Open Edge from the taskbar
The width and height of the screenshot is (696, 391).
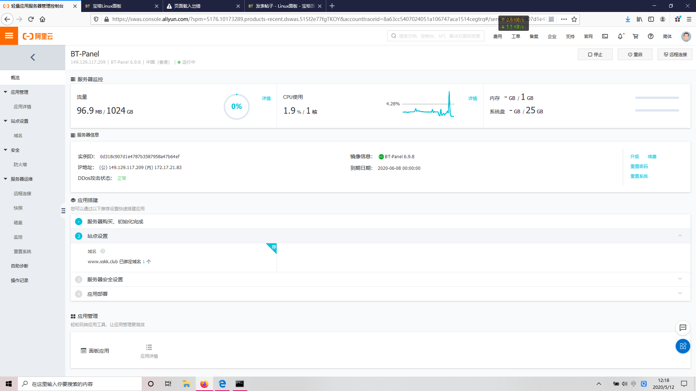pyautogui.click(x=222, y=384)
